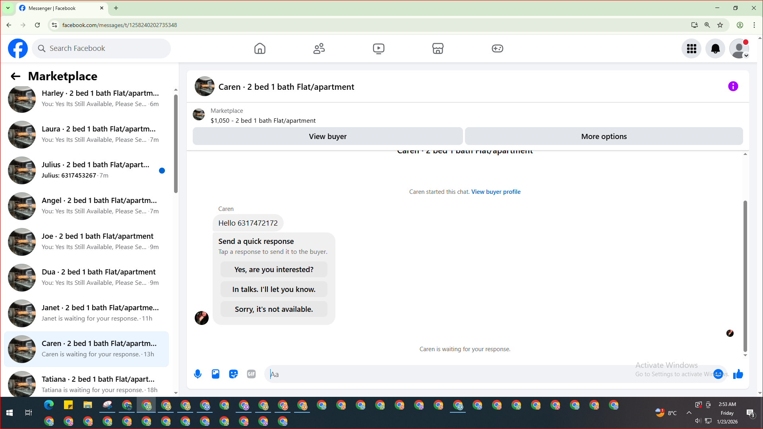Click the conversation list scrollbar
Viewport: 763px width, 429px height.
(176, 144)
